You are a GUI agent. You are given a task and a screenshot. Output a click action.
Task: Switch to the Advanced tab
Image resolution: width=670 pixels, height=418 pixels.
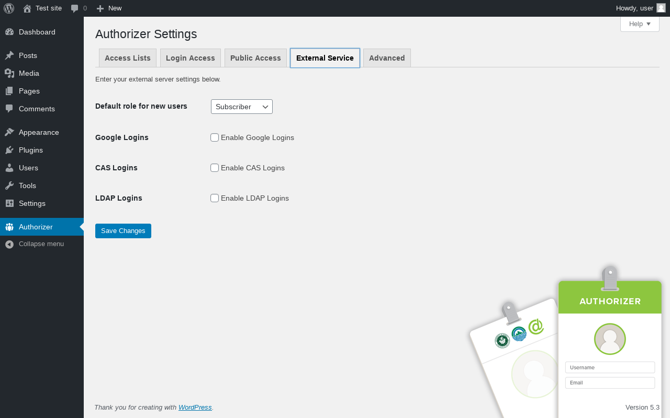(x=387, y=58)
